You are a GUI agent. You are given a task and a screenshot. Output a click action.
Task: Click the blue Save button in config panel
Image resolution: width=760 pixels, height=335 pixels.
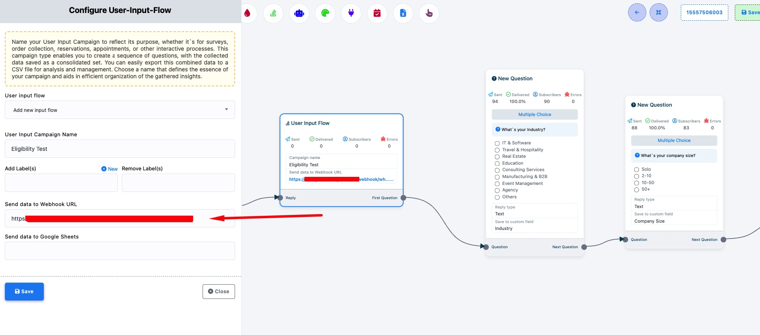24,292
